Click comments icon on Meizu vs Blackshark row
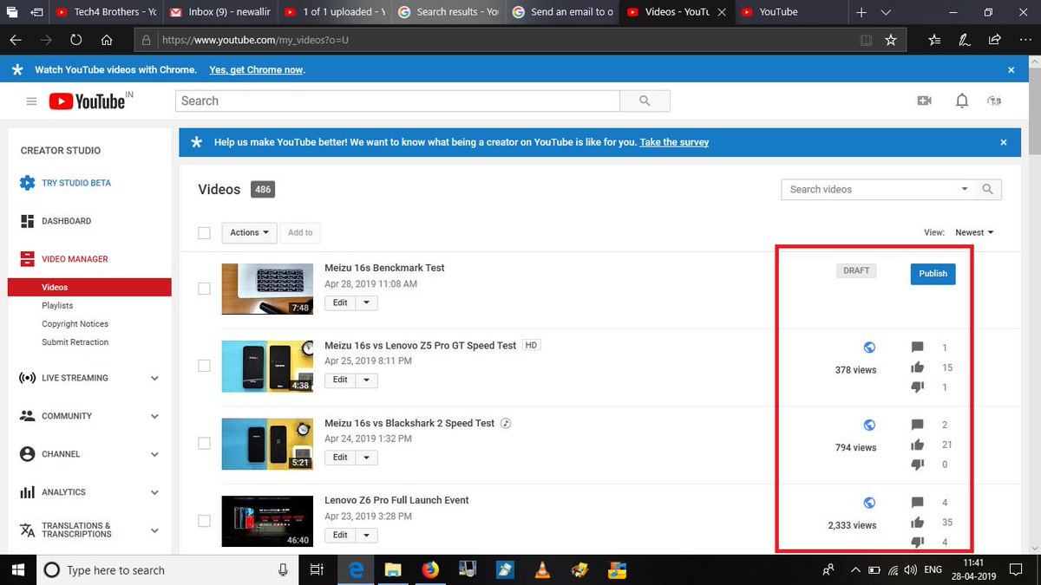The width and height of the screenshot is (1041, 585). coord(917,425)
